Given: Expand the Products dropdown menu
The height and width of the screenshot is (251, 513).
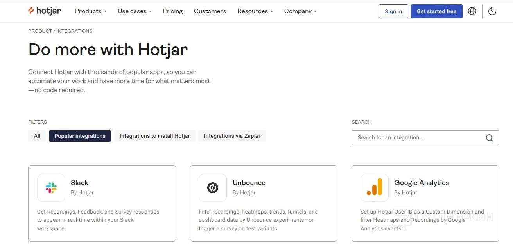Looking at the screenshot, I should pos(91,11).
